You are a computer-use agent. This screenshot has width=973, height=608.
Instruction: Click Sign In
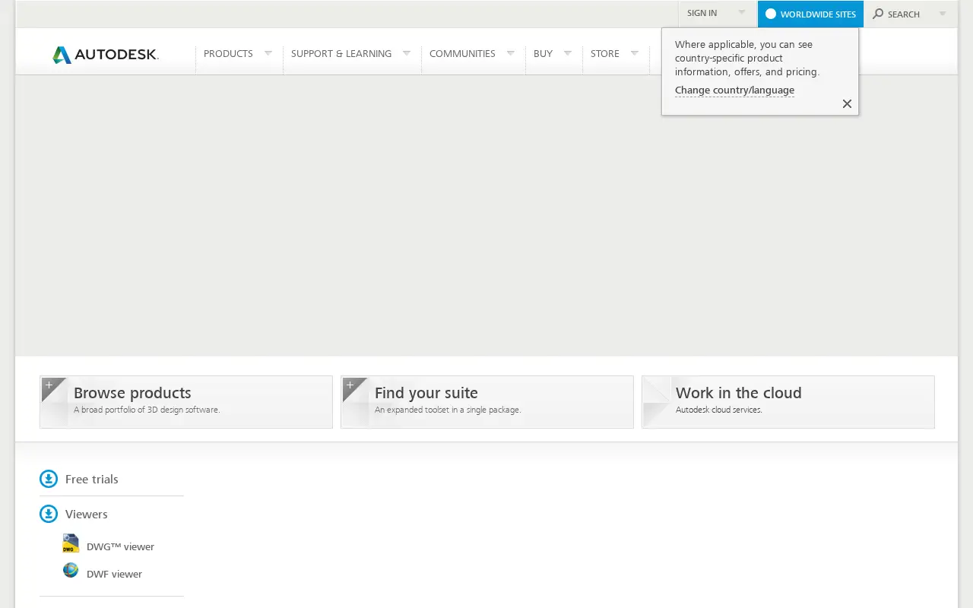click(702, 13)
